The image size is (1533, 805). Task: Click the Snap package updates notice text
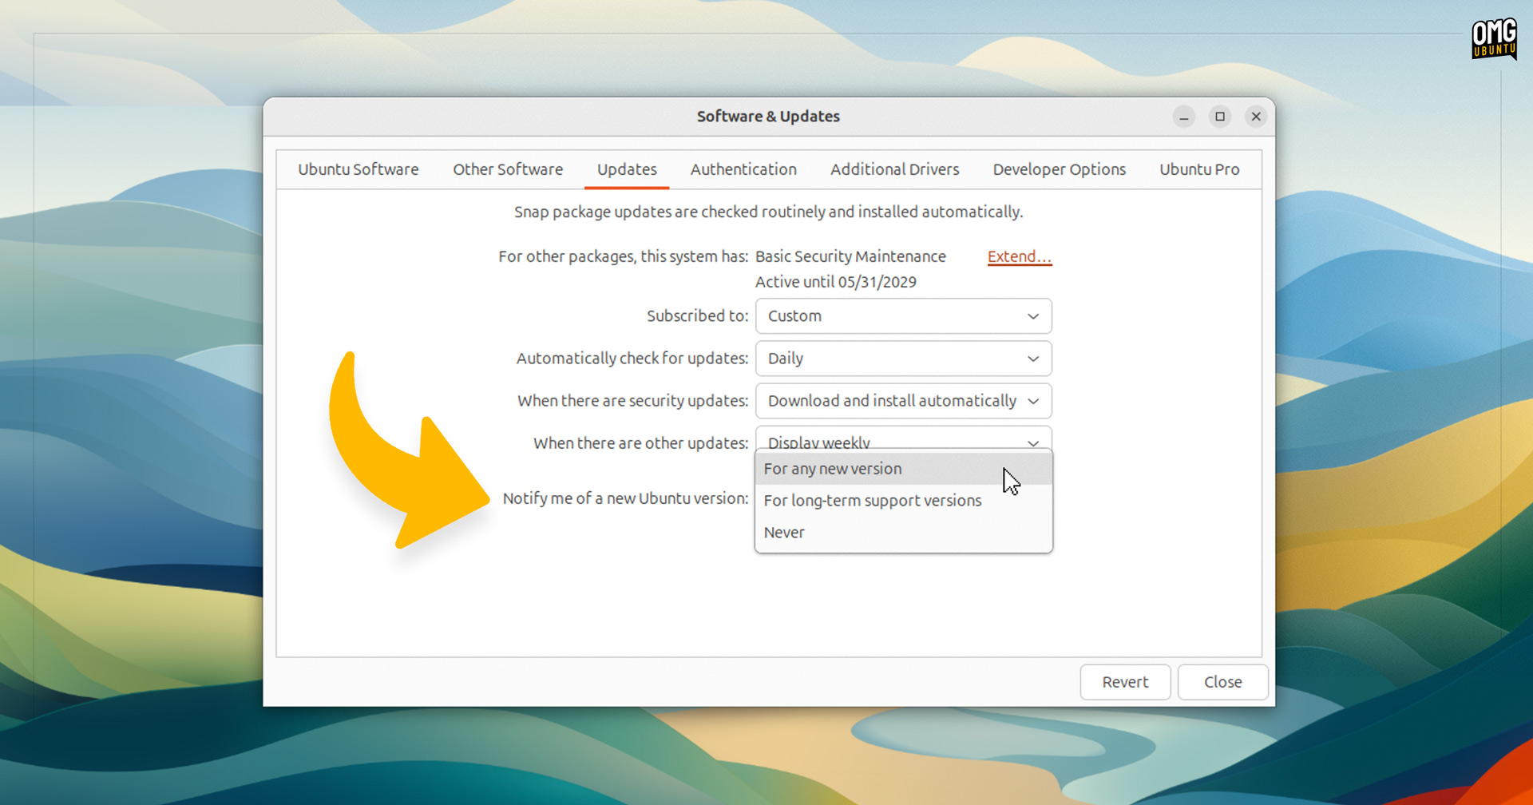[x=768, y=212]
